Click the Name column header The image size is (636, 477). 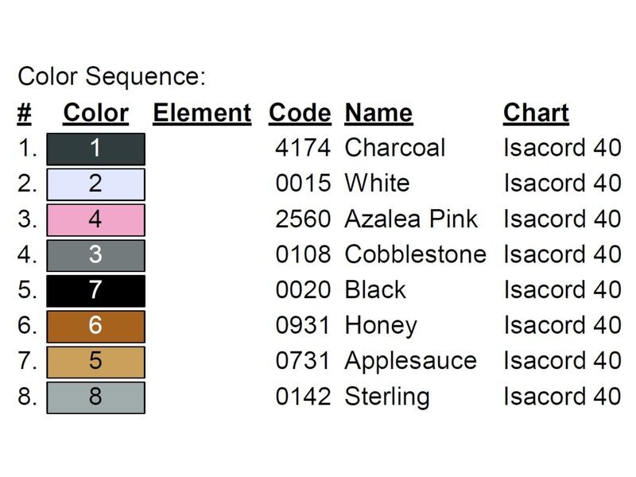(378, 113)
